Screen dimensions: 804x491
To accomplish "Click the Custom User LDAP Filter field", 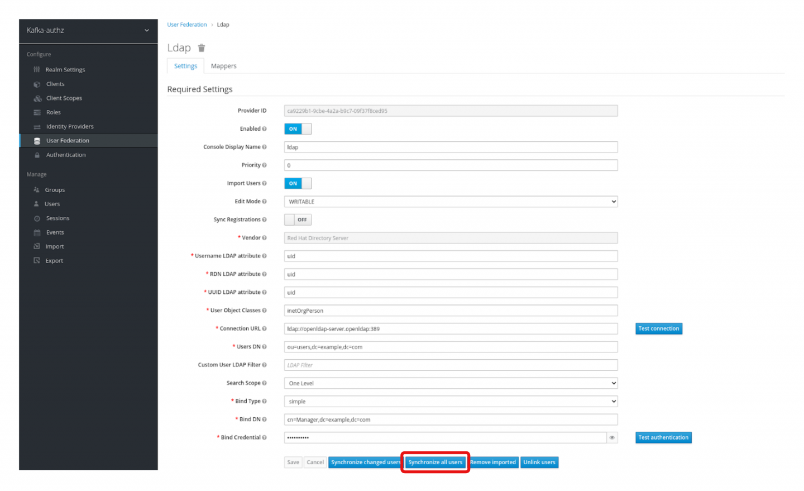I will 451,365.
